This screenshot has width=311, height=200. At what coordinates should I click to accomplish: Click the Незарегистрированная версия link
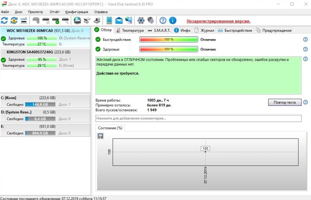(218, 21)
